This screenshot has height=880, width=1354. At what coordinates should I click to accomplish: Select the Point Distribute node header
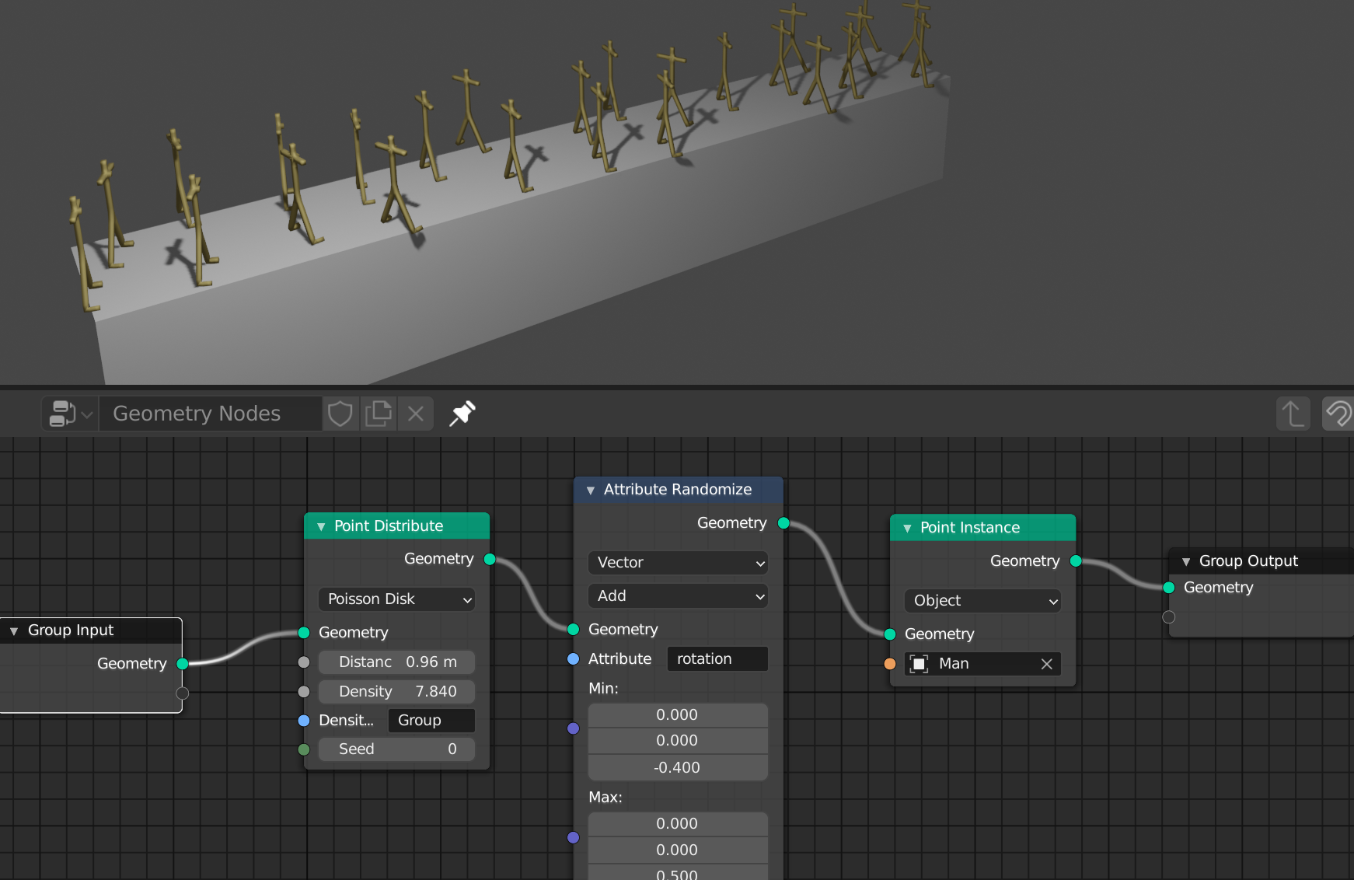point(396,526)
